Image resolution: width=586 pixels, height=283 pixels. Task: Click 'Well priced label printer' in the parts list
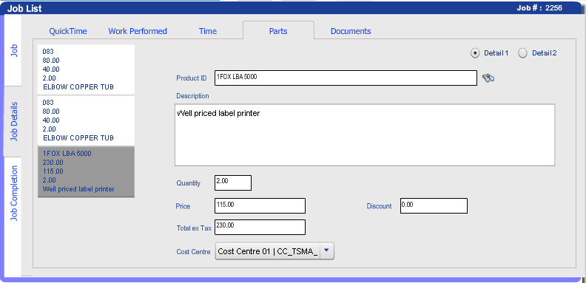pos(78,189)
